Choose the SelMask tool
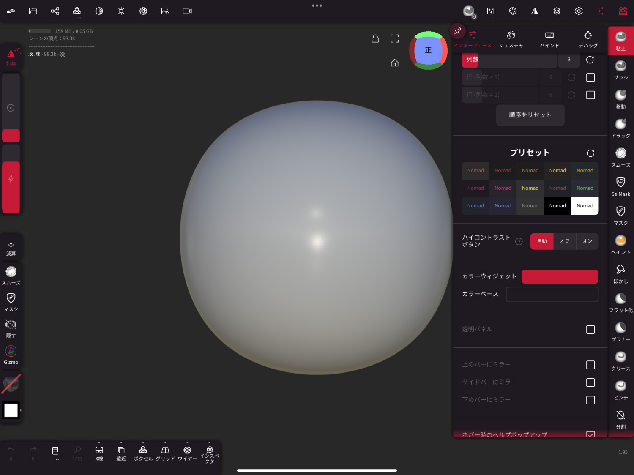 click(620, 186)
